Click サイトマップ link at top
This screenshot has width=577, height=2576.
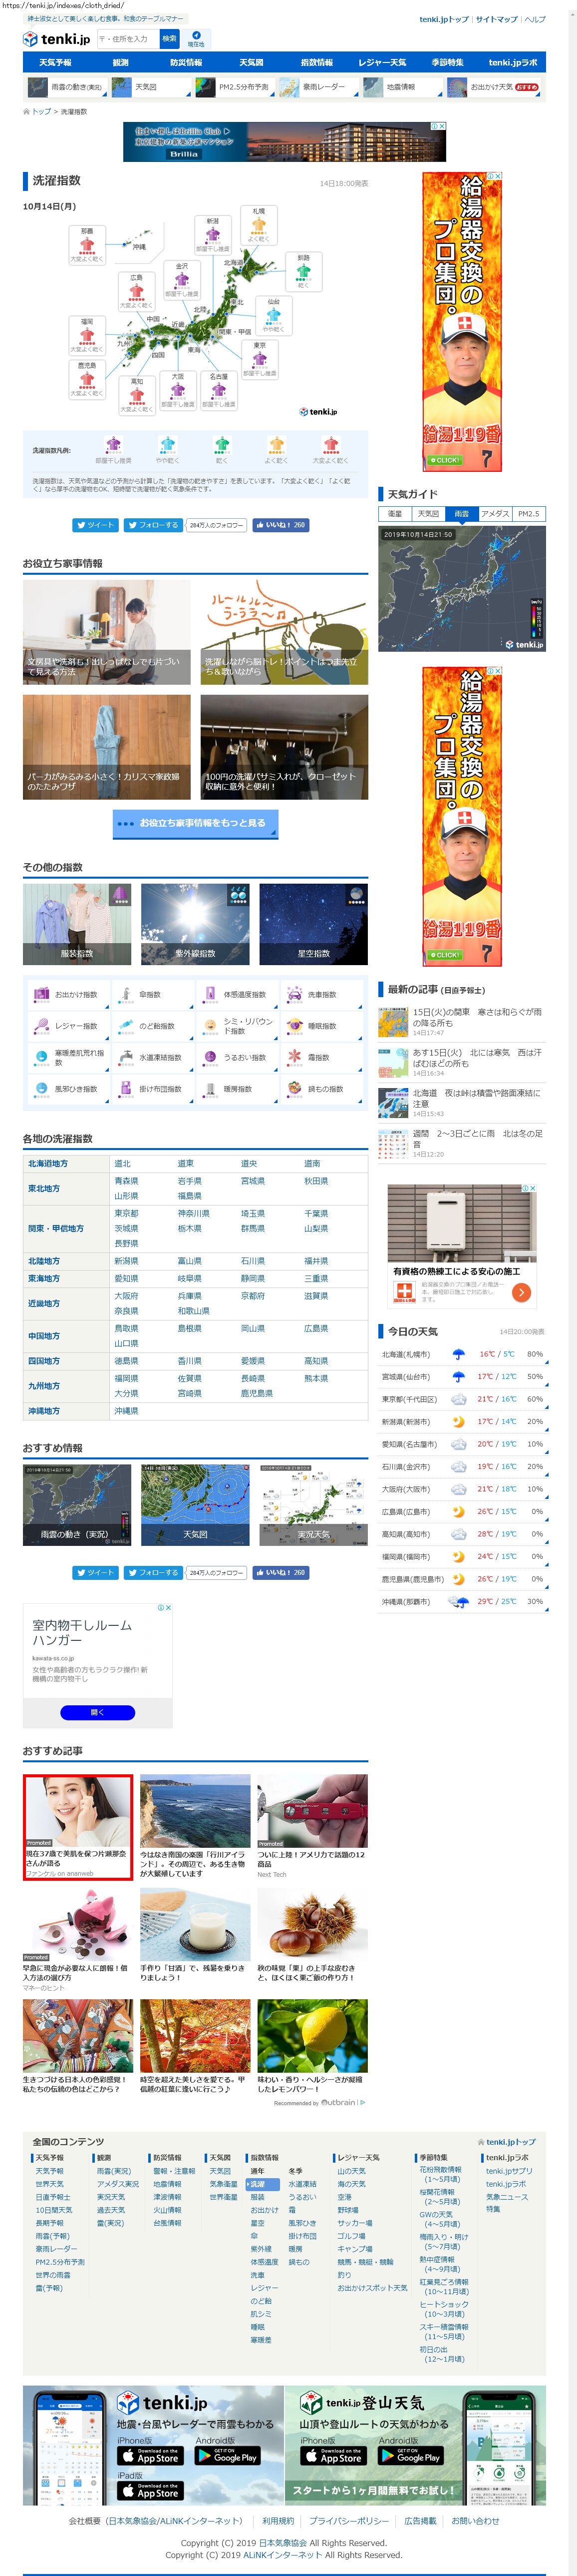[496, 19]
